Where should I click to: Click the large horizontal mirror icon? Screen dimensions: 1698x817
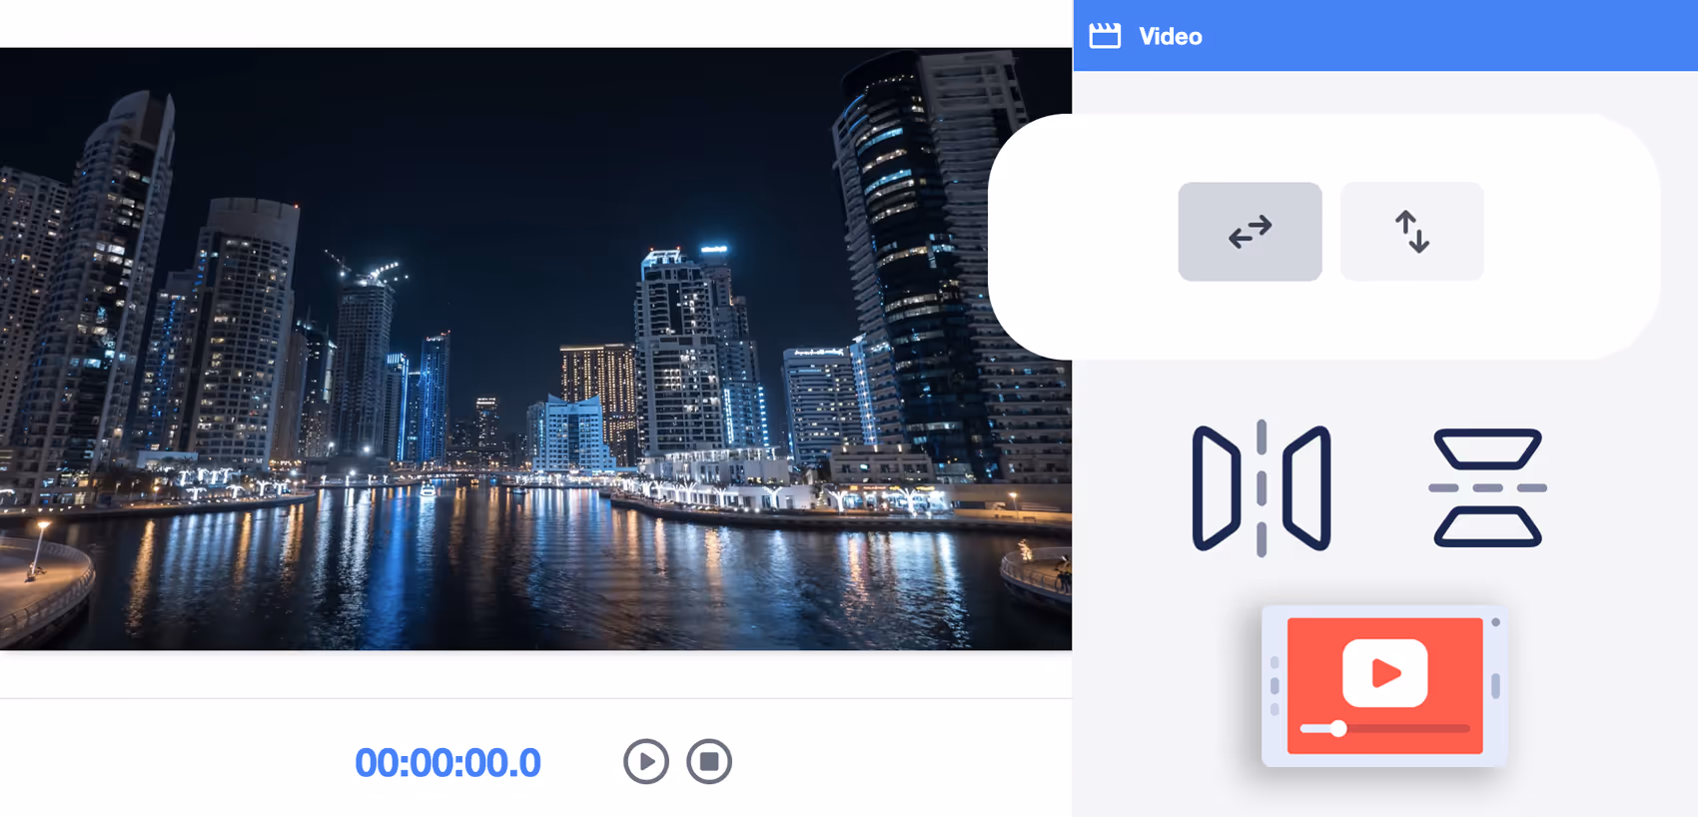point(1261,488)
